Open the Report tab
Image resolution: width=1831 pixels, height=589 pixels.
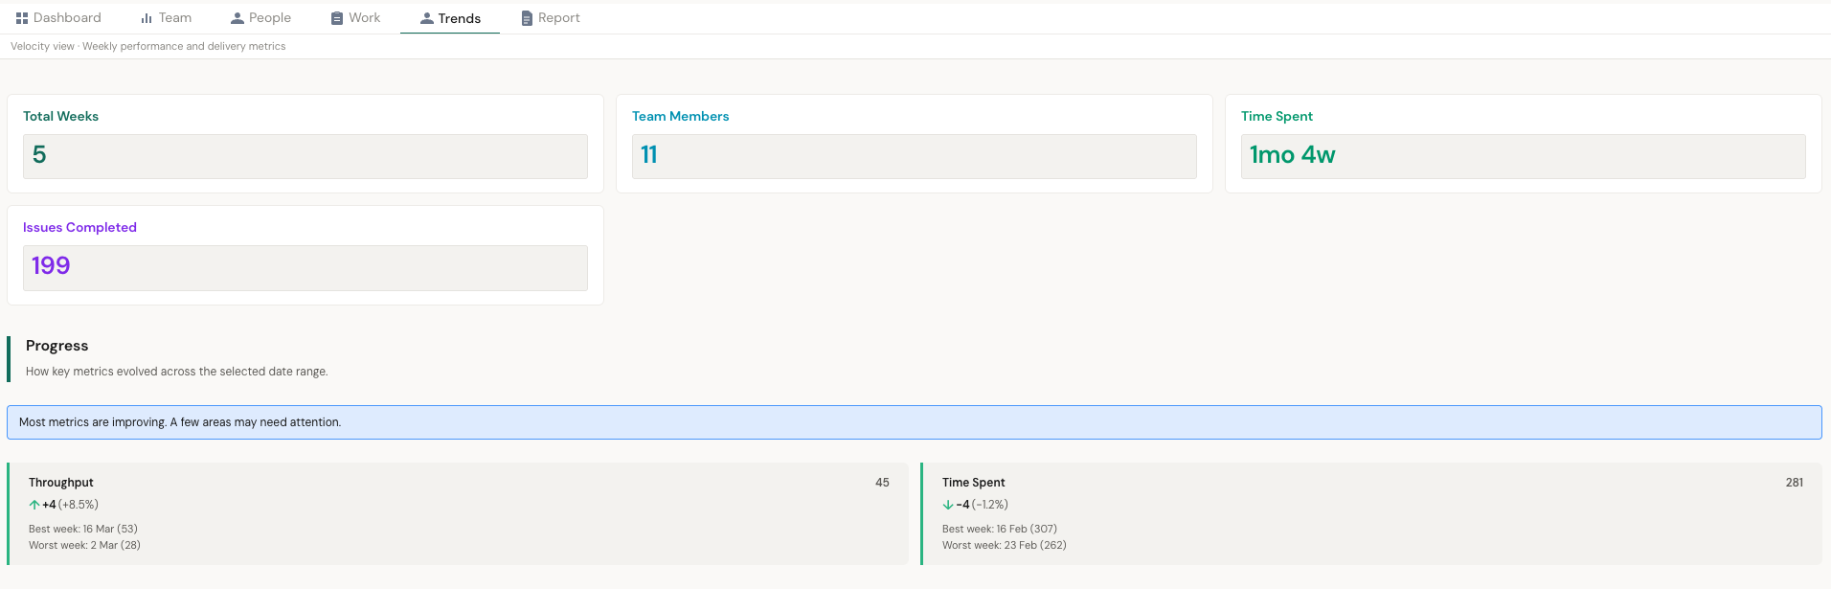tap(551, 18)
